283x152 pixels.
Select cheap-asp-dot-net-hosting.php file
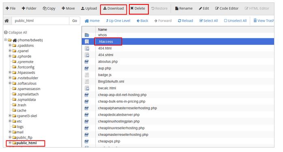point(122,95)
